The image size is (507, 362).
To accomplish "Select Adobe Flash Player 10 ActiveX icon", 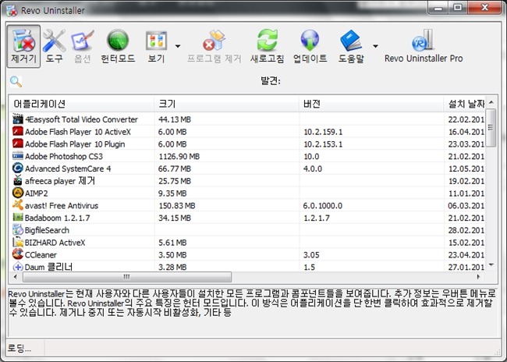I will pos(18,131).
